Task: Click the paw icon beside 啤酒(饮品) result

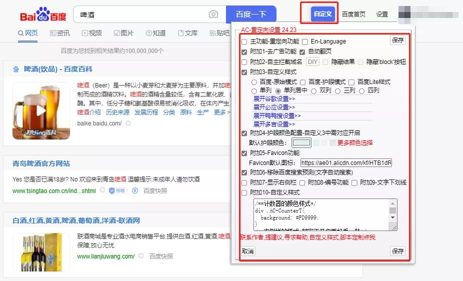Action: click(16, 69)
